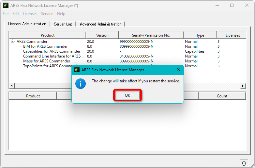The width and height of the screenshot is (255, 168).
Task: Select Maps for ARES Commander row
Action: coord(127,61)
